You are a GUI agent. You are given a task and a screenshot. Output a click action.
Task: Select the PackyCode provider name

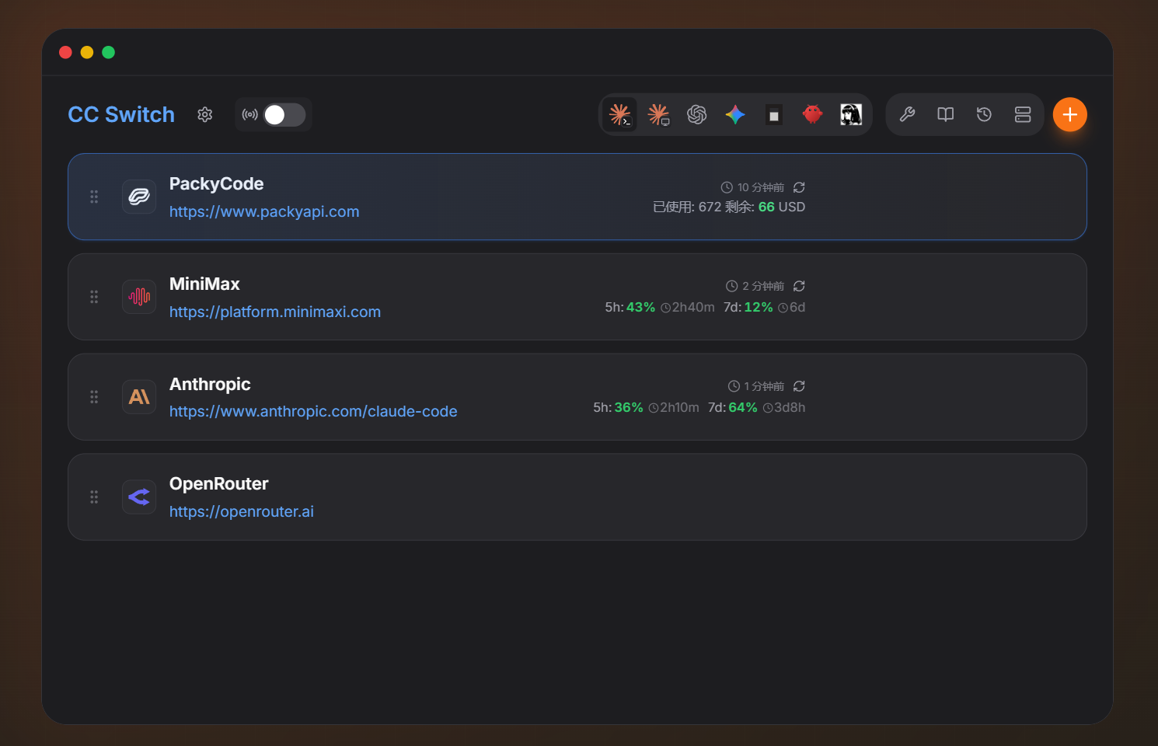point(216,184)
